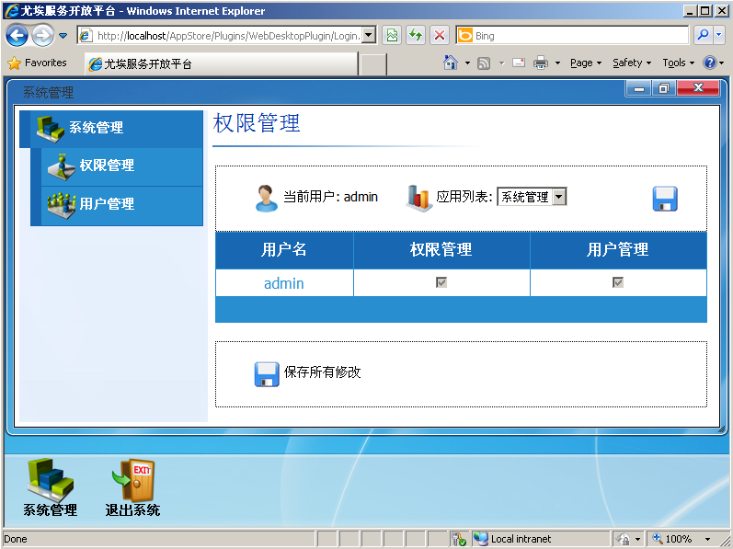Viewport: 733px width, 549px height.
Task: Click the 权限管理 column header
Action: (441, 250)
